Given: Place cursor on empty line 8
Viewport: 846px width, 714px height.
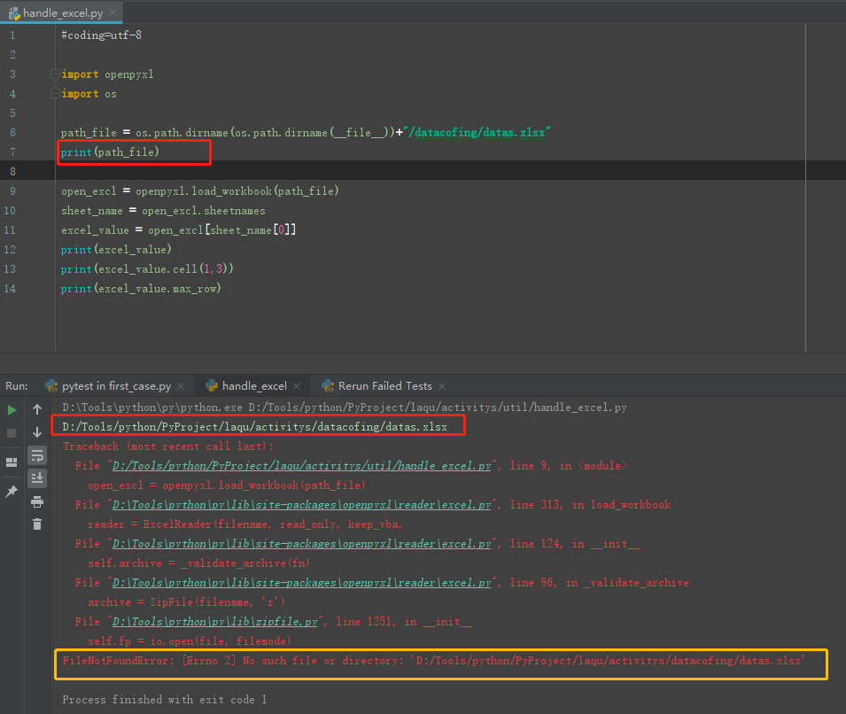Looking at the screenshot, I should coord(431,171).
